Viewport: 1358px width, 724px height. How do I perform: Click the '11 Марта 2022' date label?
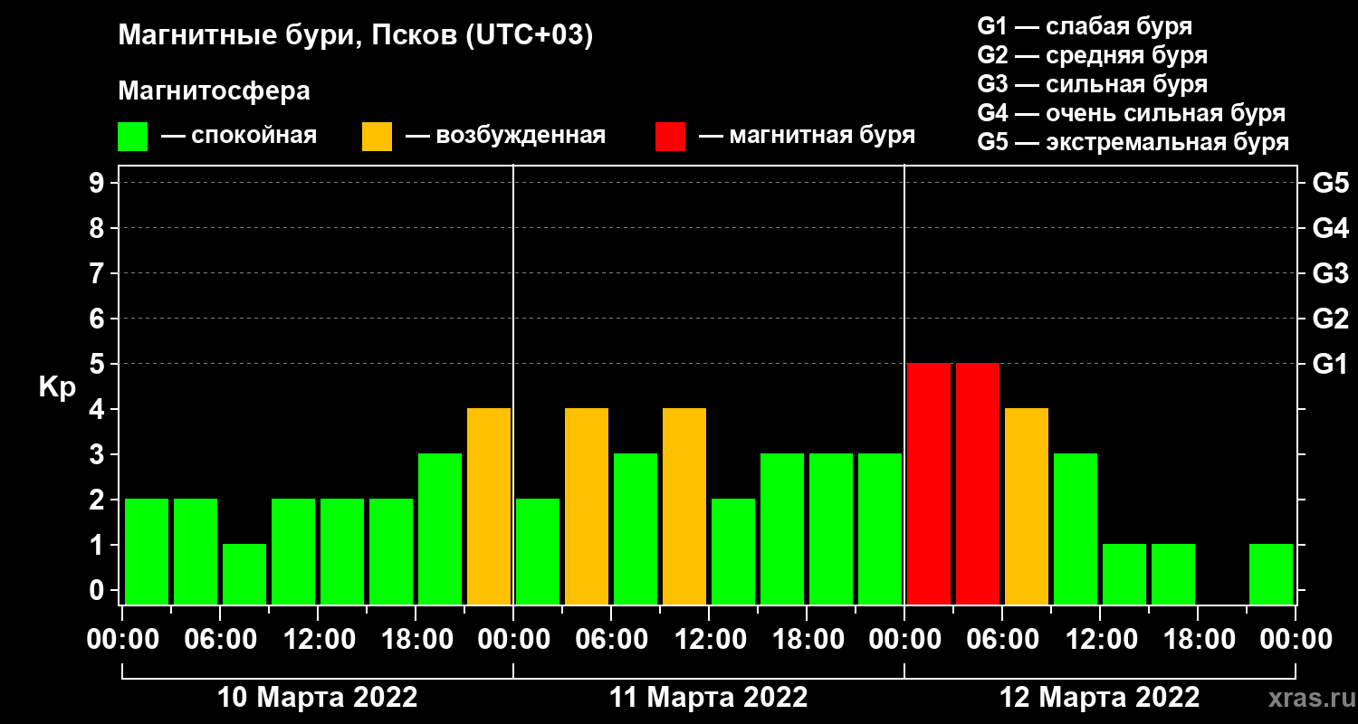pos(708,698)
